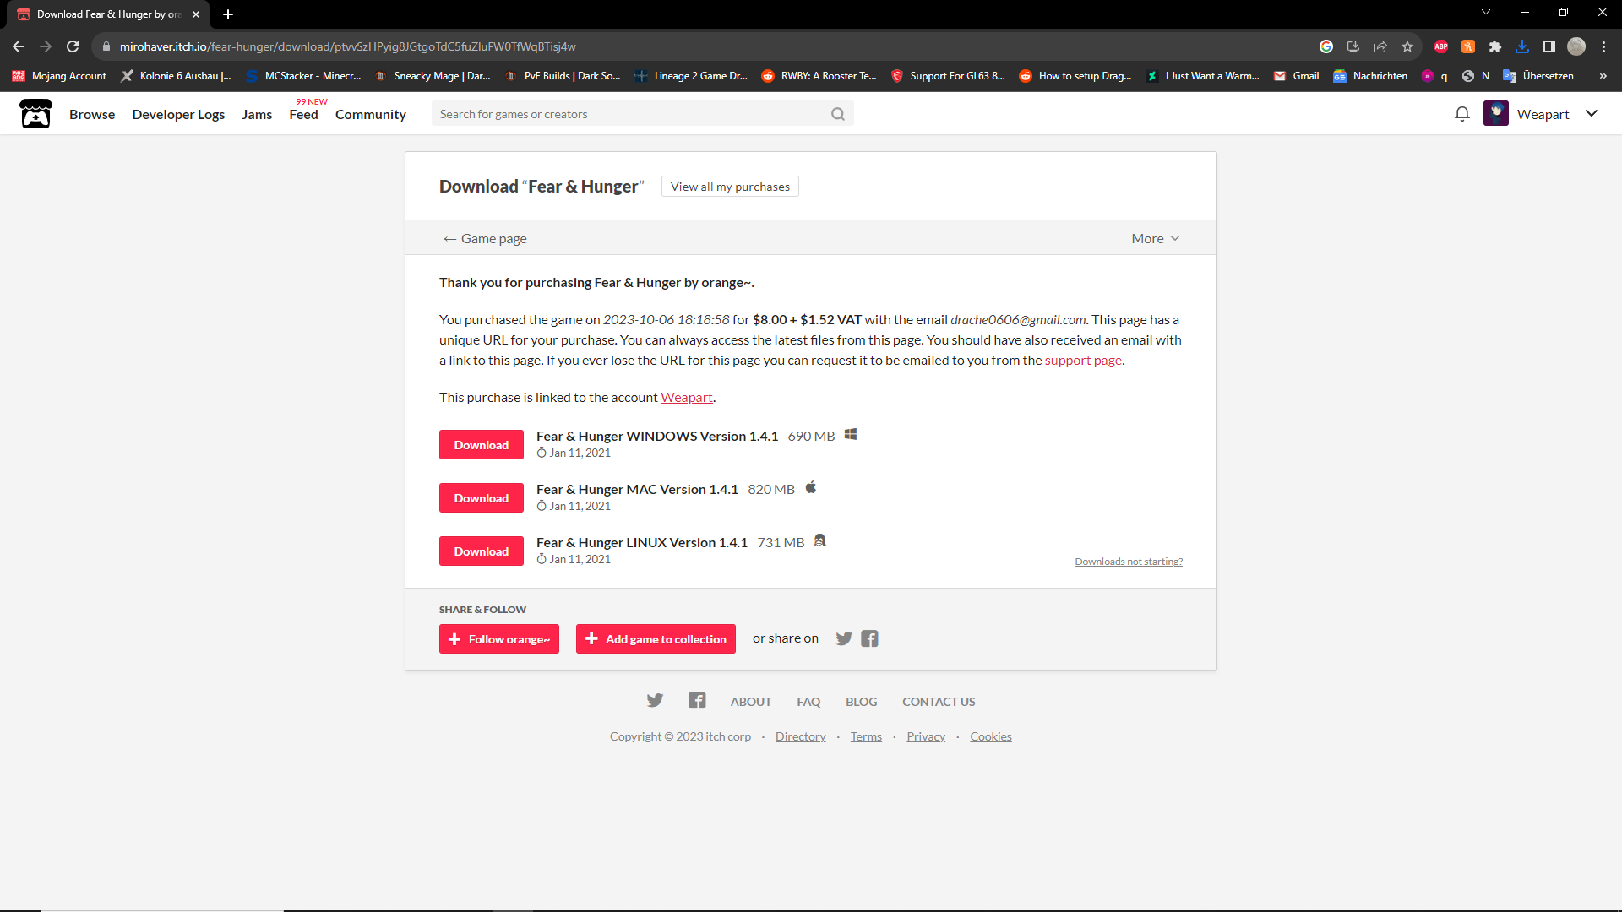The width and height of the screenshot is (1622, 912).
Task: Click the notification bell icon
Action: coord(1461,114)
